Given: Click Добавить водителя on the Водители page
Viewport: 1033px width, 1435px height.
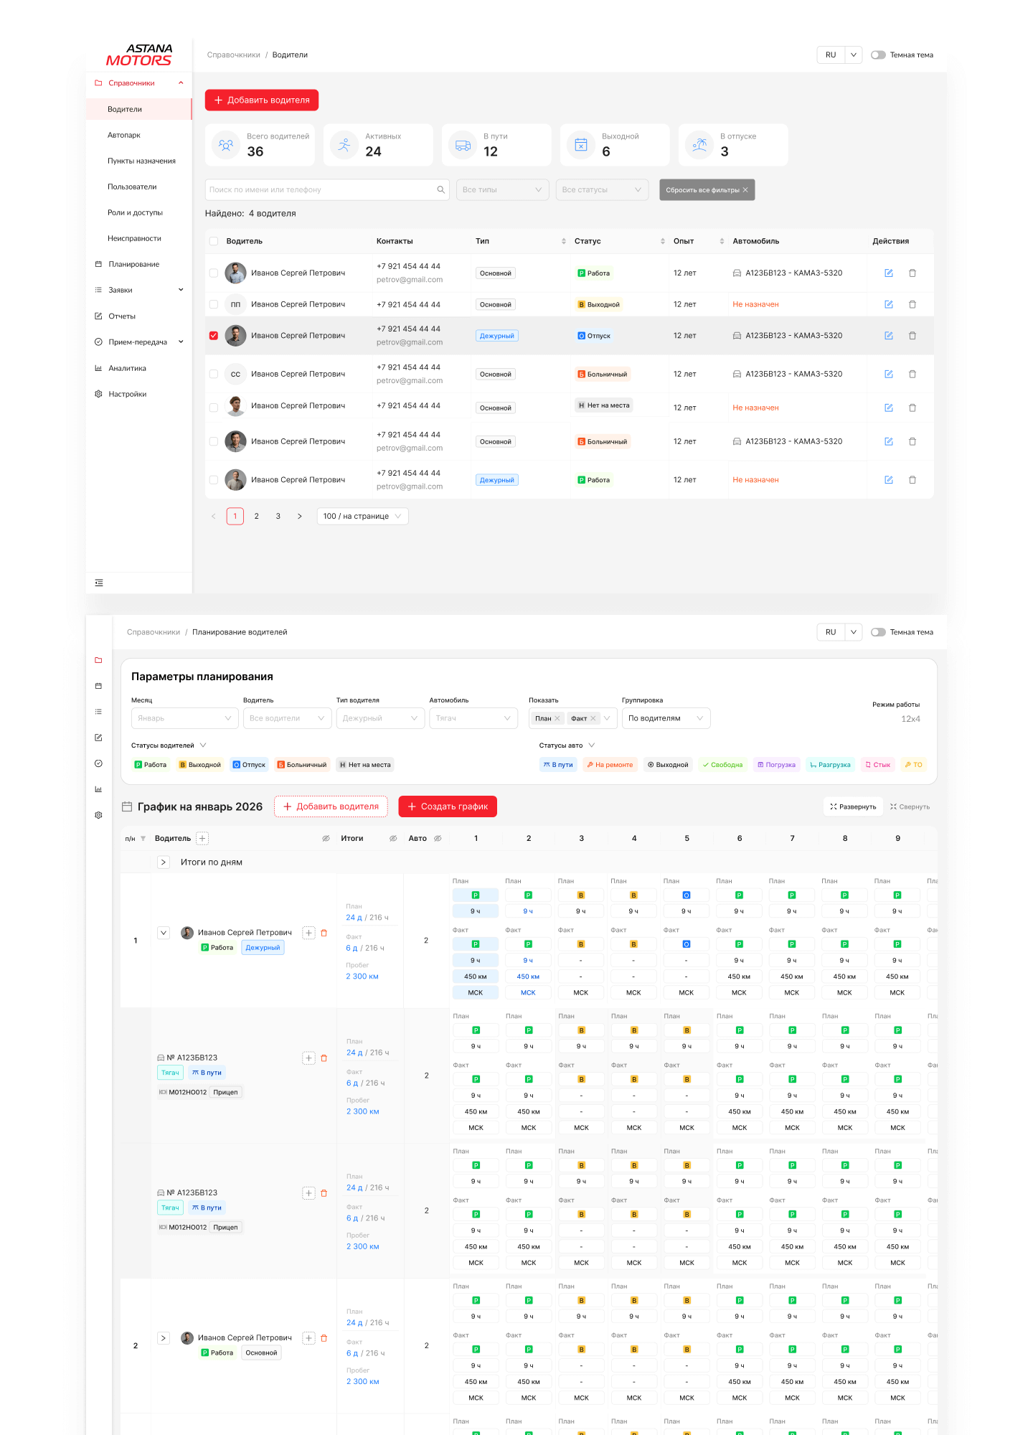Looking at the screenshot, I should tap(262, 100).
